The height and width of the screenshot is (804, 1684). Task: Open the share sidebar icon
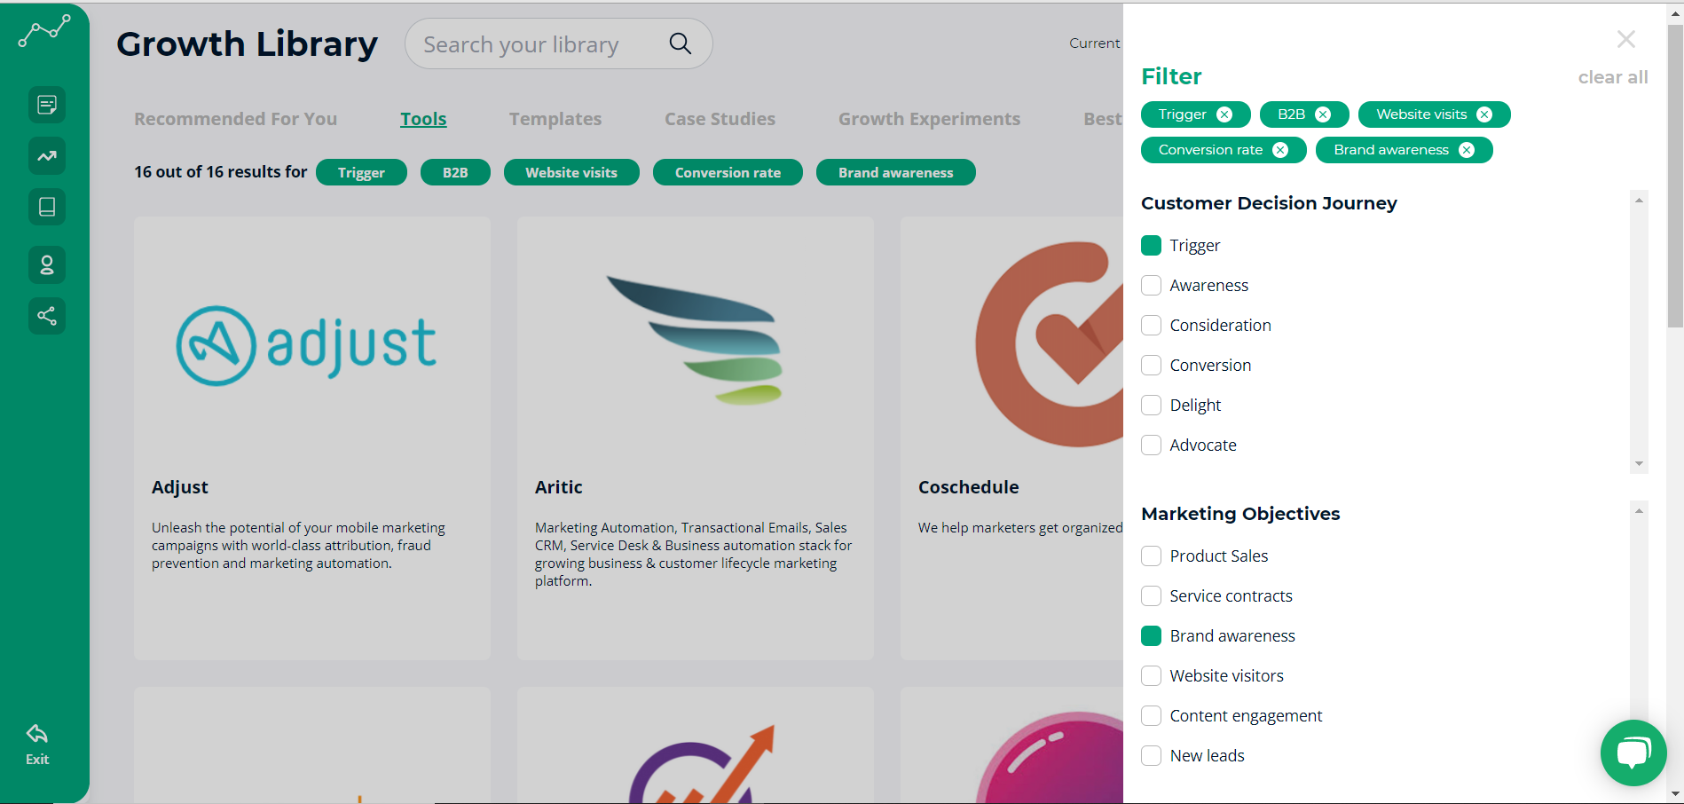[x=47, y=315]
